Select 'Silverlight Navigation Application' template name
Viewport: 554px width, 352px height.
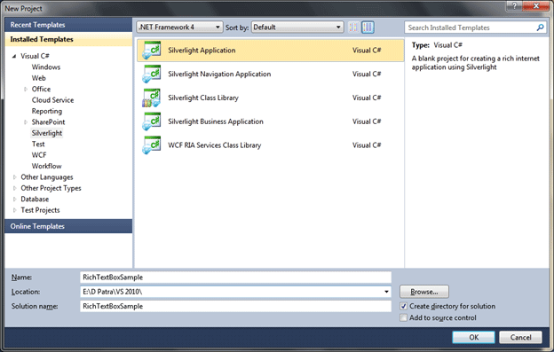[x=219, y=74]
